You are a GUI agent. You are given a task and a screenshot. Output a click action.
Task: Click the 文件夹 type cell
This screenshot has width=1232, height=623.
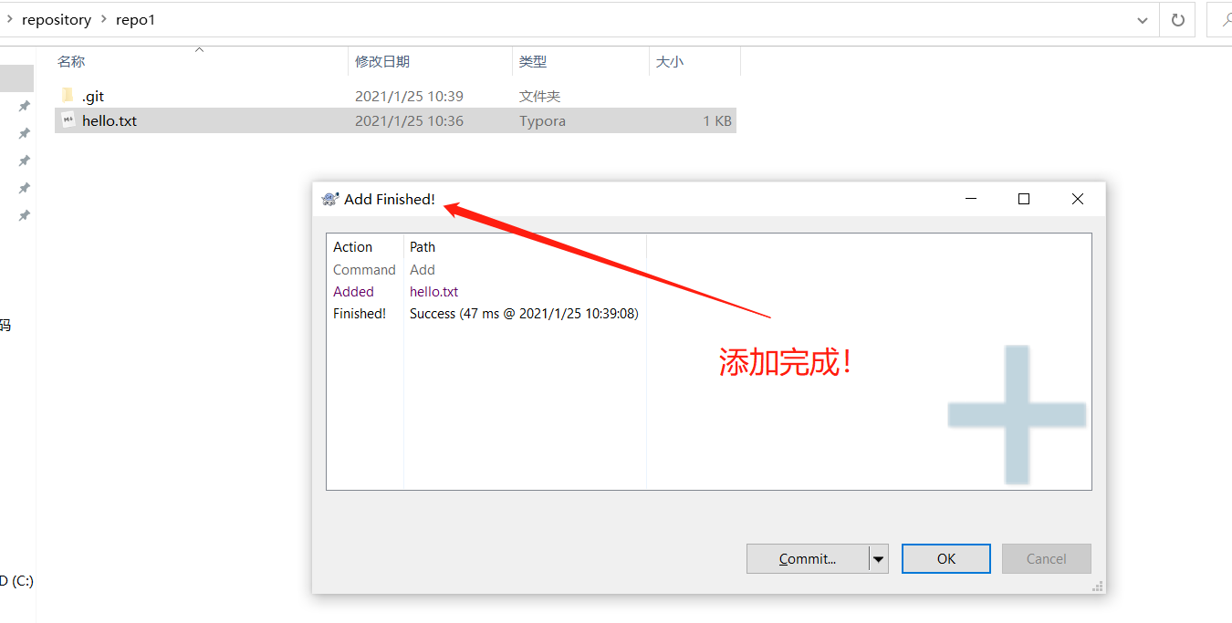pyautogui.click(x=539, y=96)
